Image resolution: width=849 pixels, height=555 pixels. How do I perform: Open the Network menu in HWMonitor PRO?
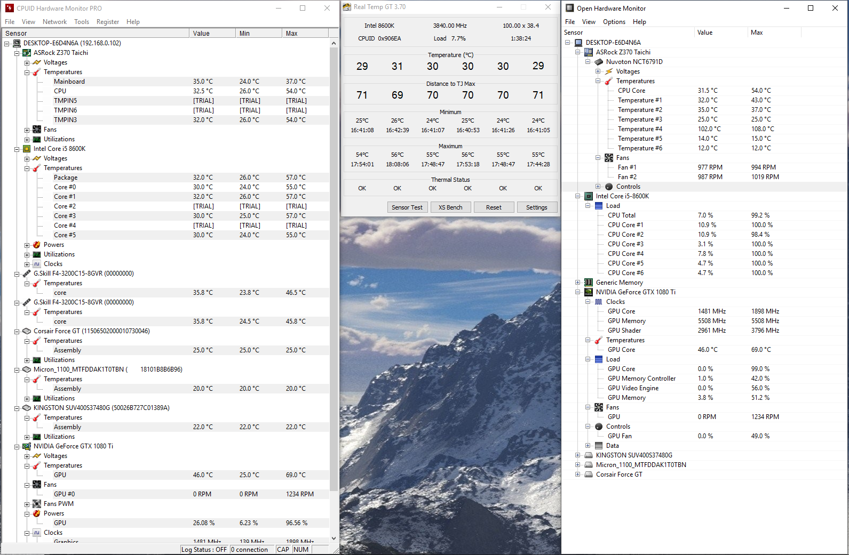pyautogui.click(x=54, y=22)
